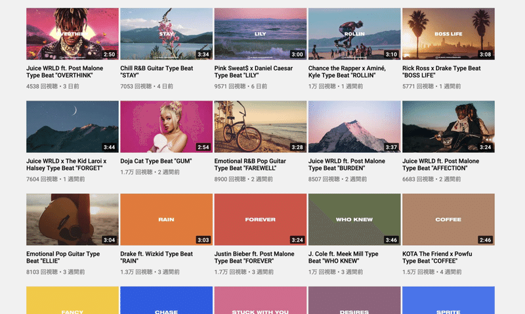Click "6683 回視聴・2 週間前" under AFFECTION

tap(432, 179)
